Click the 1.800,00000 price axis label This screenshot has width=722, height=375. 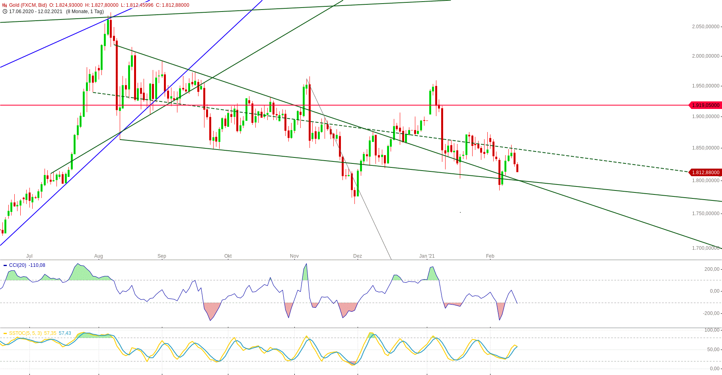click(x=706, y=181)
